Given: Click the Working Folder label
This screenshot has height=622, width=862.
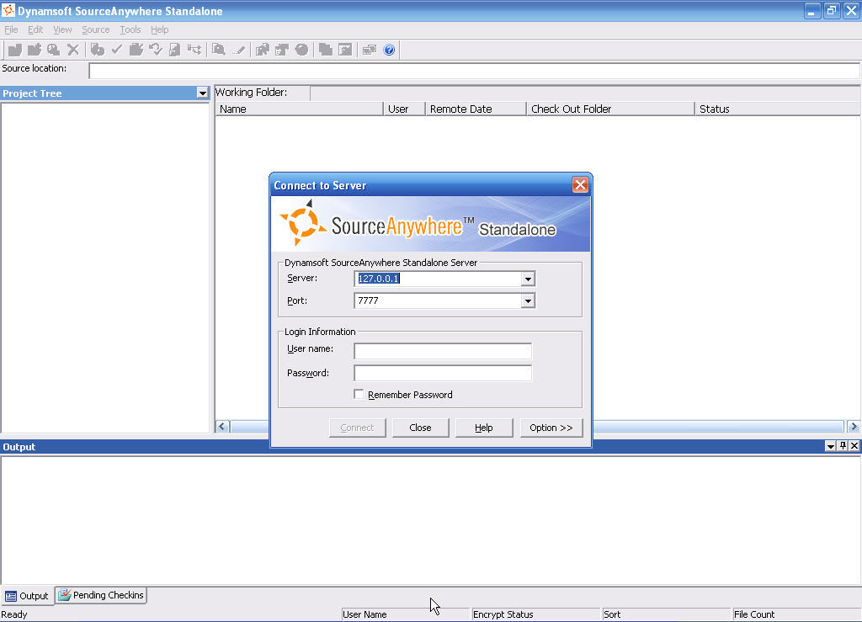Looking at the screenshot, I should click(x=251, y=93).
